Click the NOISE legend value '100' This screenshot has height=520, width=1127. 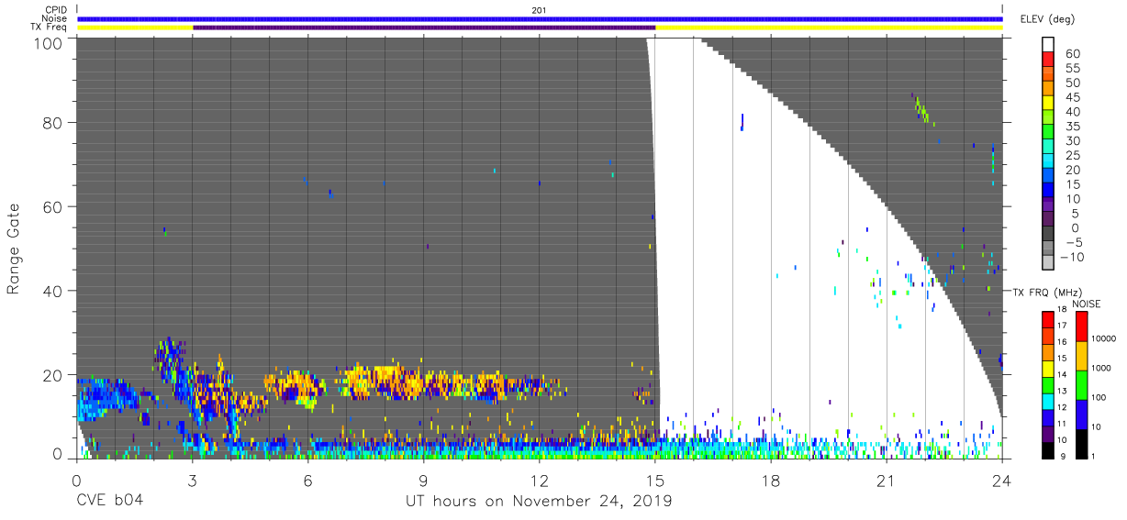pyautogui.click(x=1099, y=397)
